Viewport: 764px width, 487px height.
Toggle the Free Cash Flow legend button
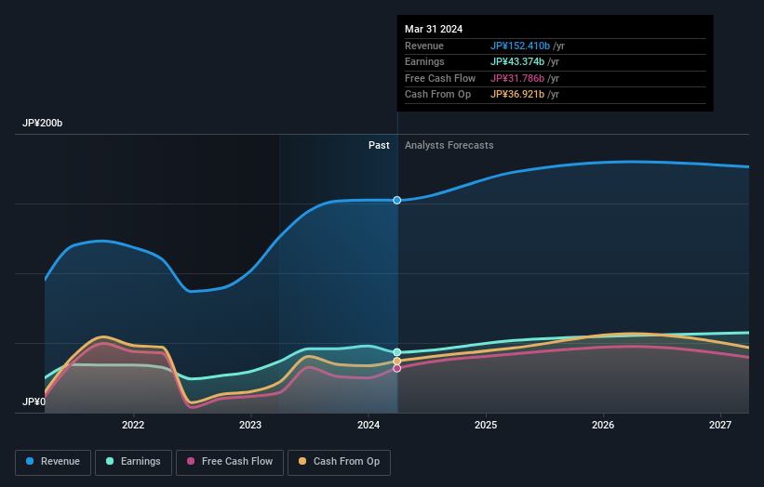point(230,462)
